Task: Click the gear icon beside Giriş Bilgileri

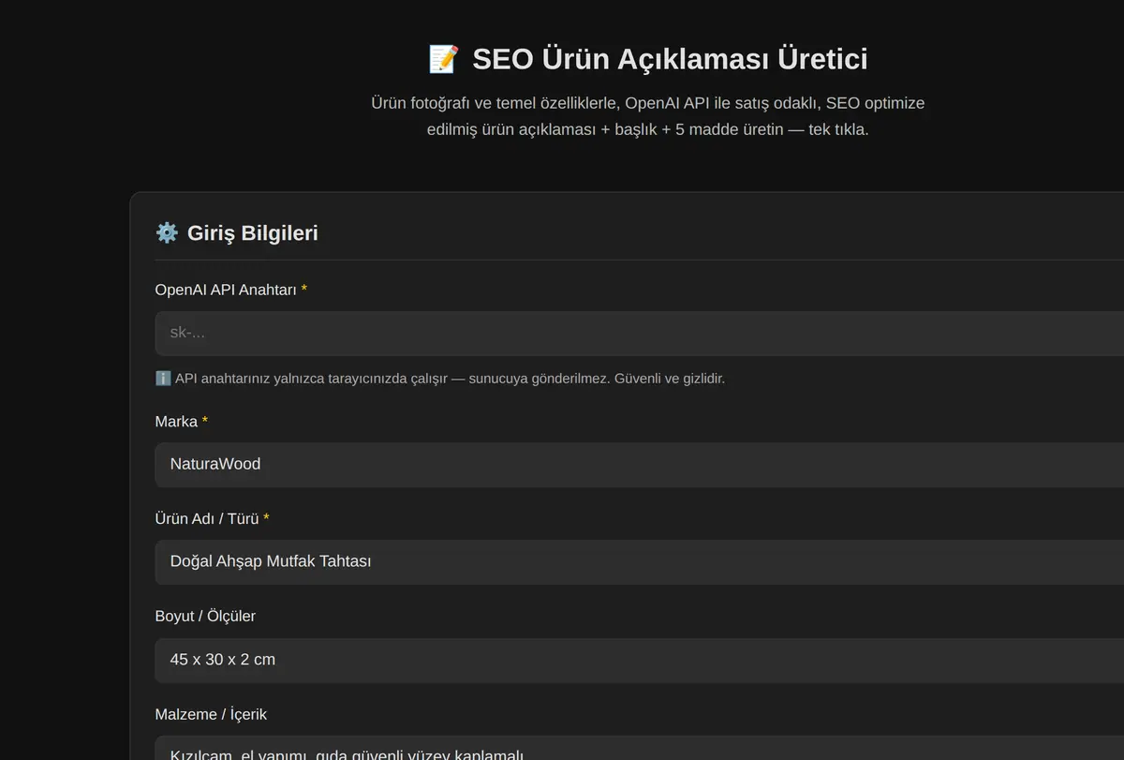Action: (167, 232)
